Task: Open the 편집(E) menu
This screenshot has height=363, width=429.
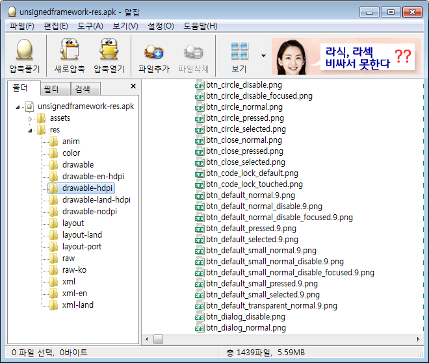Action: (56, 26)
